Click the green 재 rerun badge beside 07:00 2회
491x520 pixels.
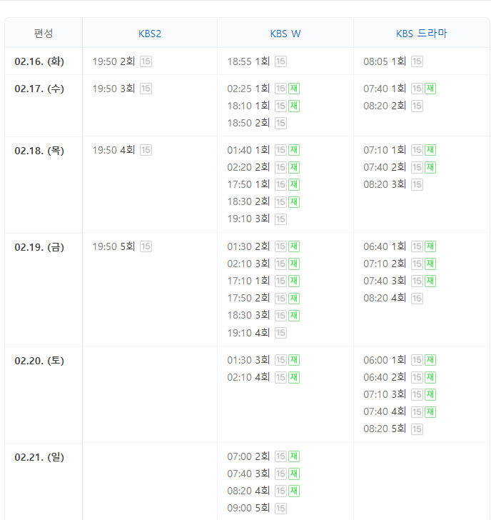pyautogui.click(x=294, y=456)
